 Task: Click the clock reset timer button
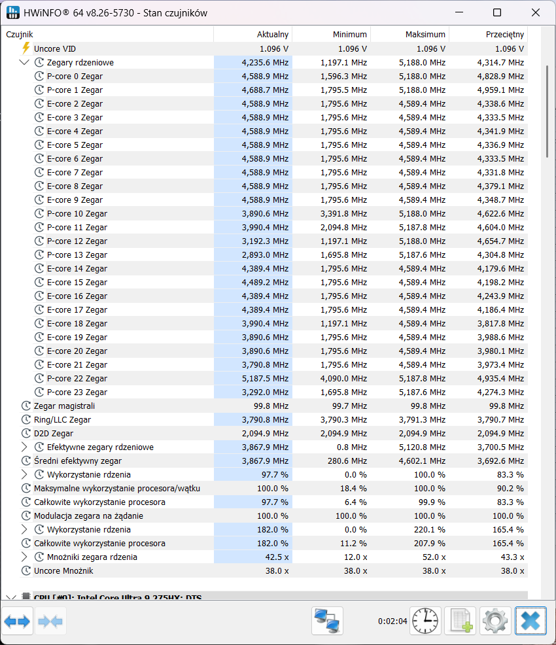(426, 621)
